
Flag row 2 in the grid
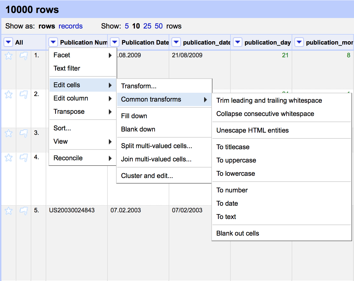click(24, 95)
